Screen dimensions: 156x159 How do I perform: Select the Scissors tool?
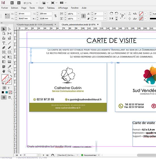pyautogui.click(x=4, y=57)
